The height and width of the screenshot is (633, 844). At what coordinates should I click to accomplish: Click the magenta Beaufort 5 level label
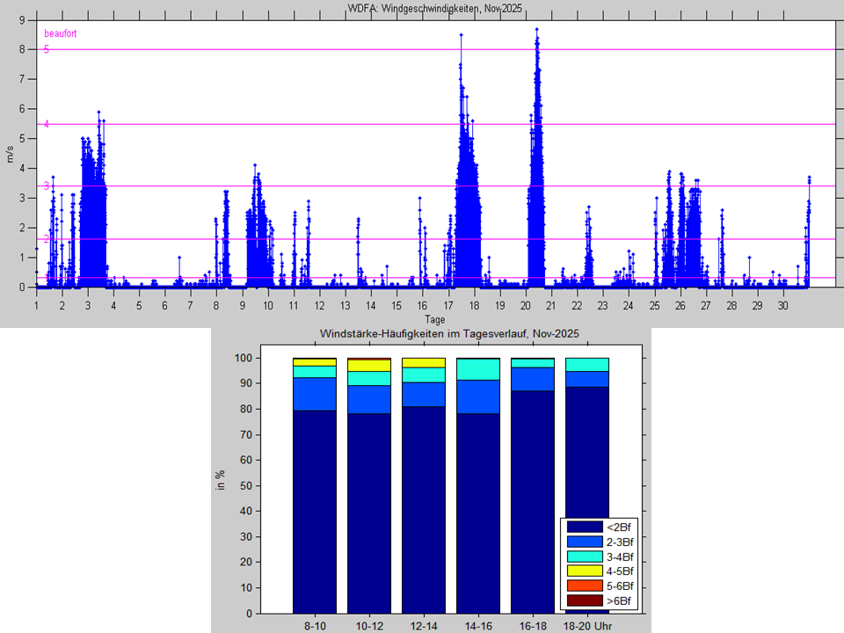46,50
